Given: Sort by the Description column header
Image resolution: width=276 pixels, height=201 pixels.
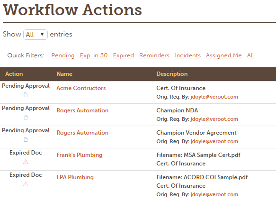Looking at the screenshot, I should click(172, 74).
